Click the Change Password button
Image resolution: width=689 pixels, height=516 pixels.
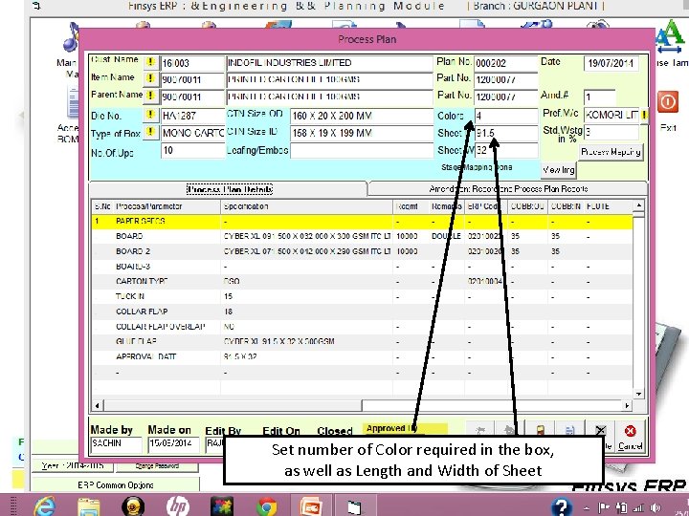click(157, 466)
